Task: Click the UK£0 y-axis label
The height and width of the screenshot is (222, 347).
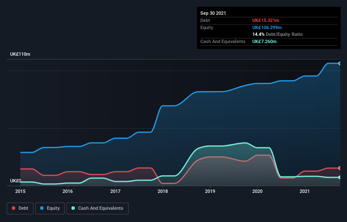Action: click(16, 181)
